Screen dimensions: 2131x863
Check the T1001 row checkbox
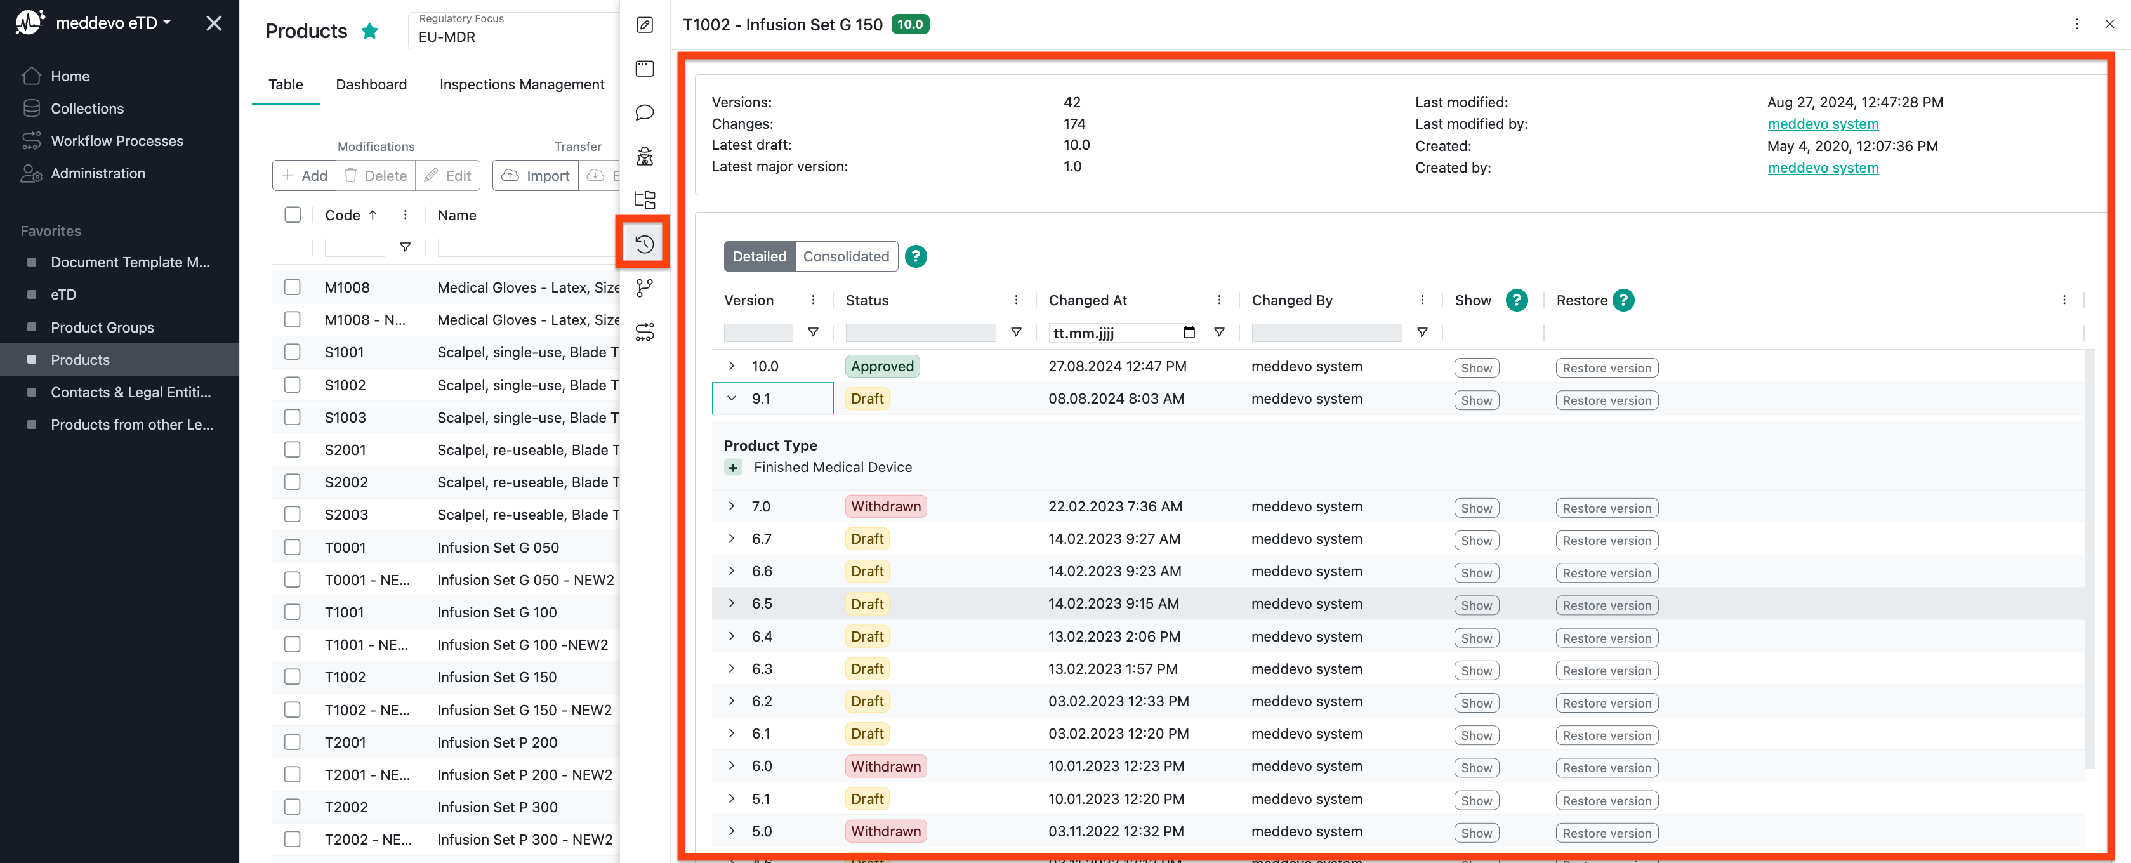[292, 612]
